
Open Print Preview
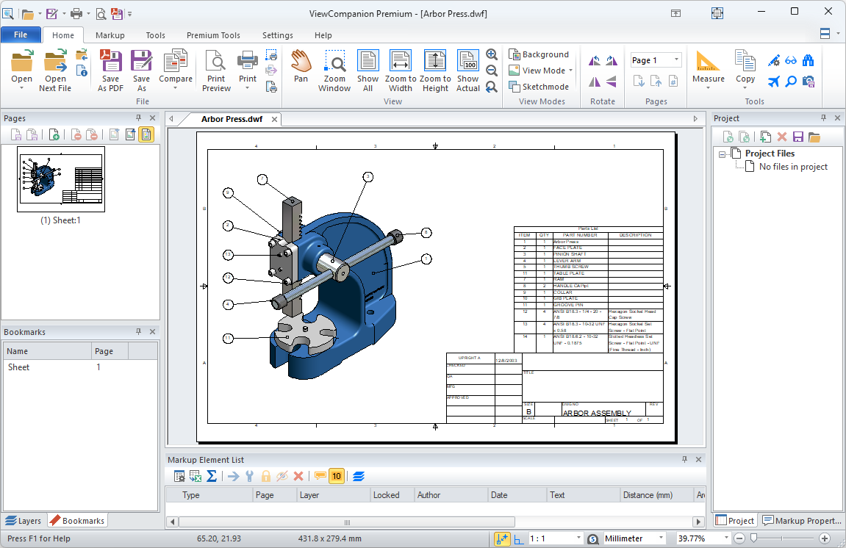pyautogui.click(x=215, y=70)
